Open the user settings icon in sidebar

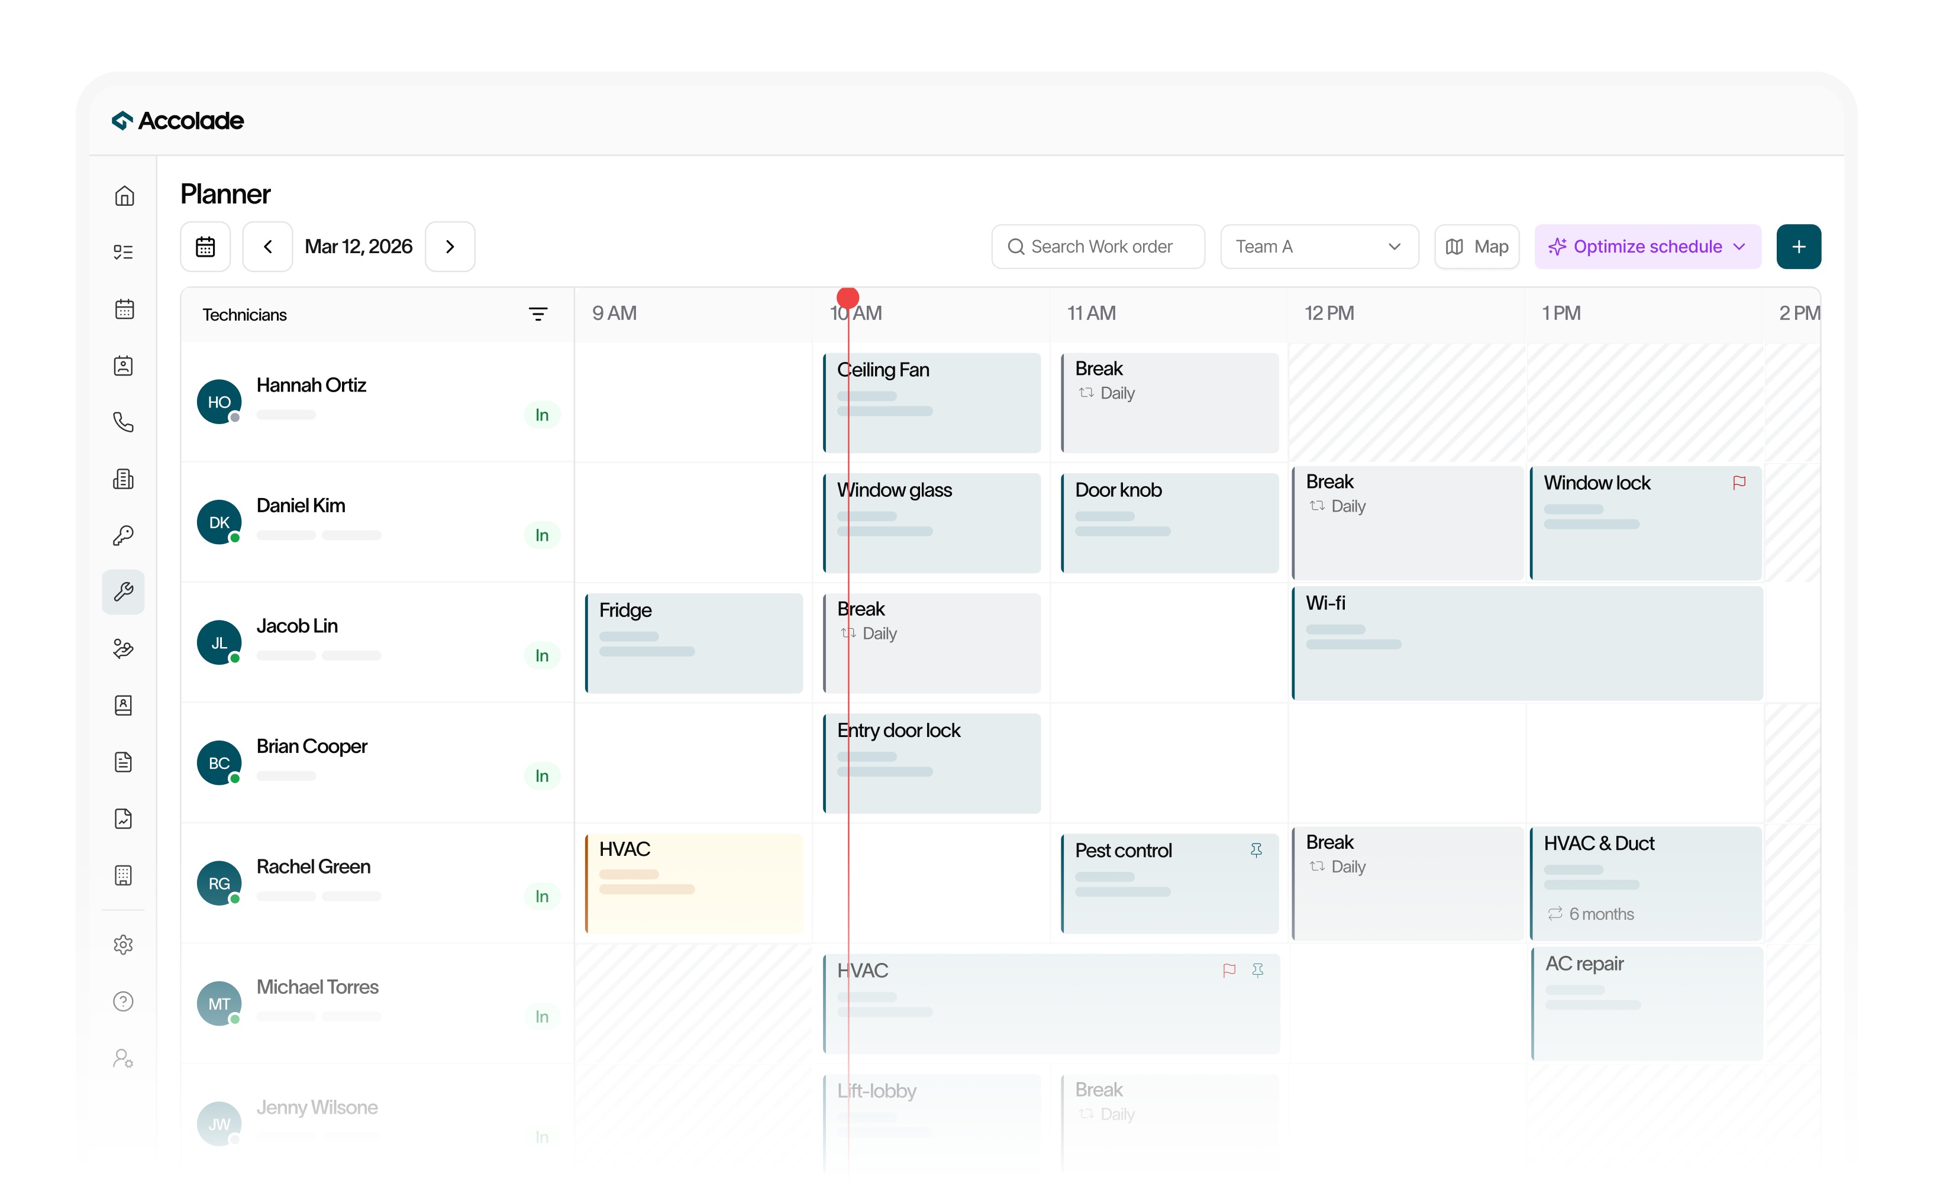pos(124,1058)
